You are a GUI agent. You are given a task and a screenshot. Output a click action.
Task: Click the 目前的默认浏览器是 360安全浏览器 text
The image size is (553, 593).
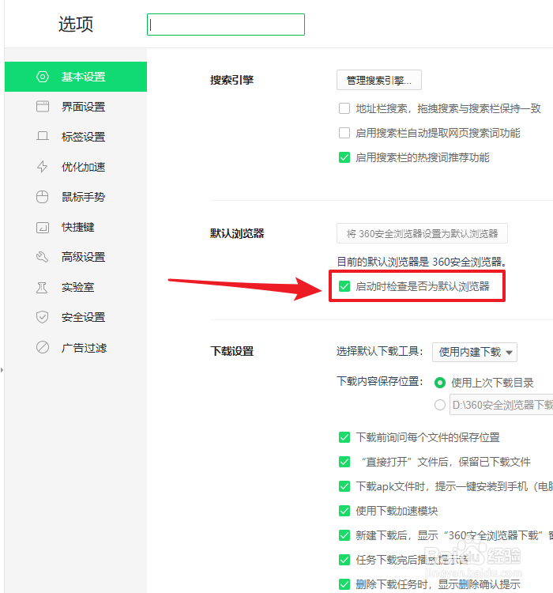pos(421,262)
